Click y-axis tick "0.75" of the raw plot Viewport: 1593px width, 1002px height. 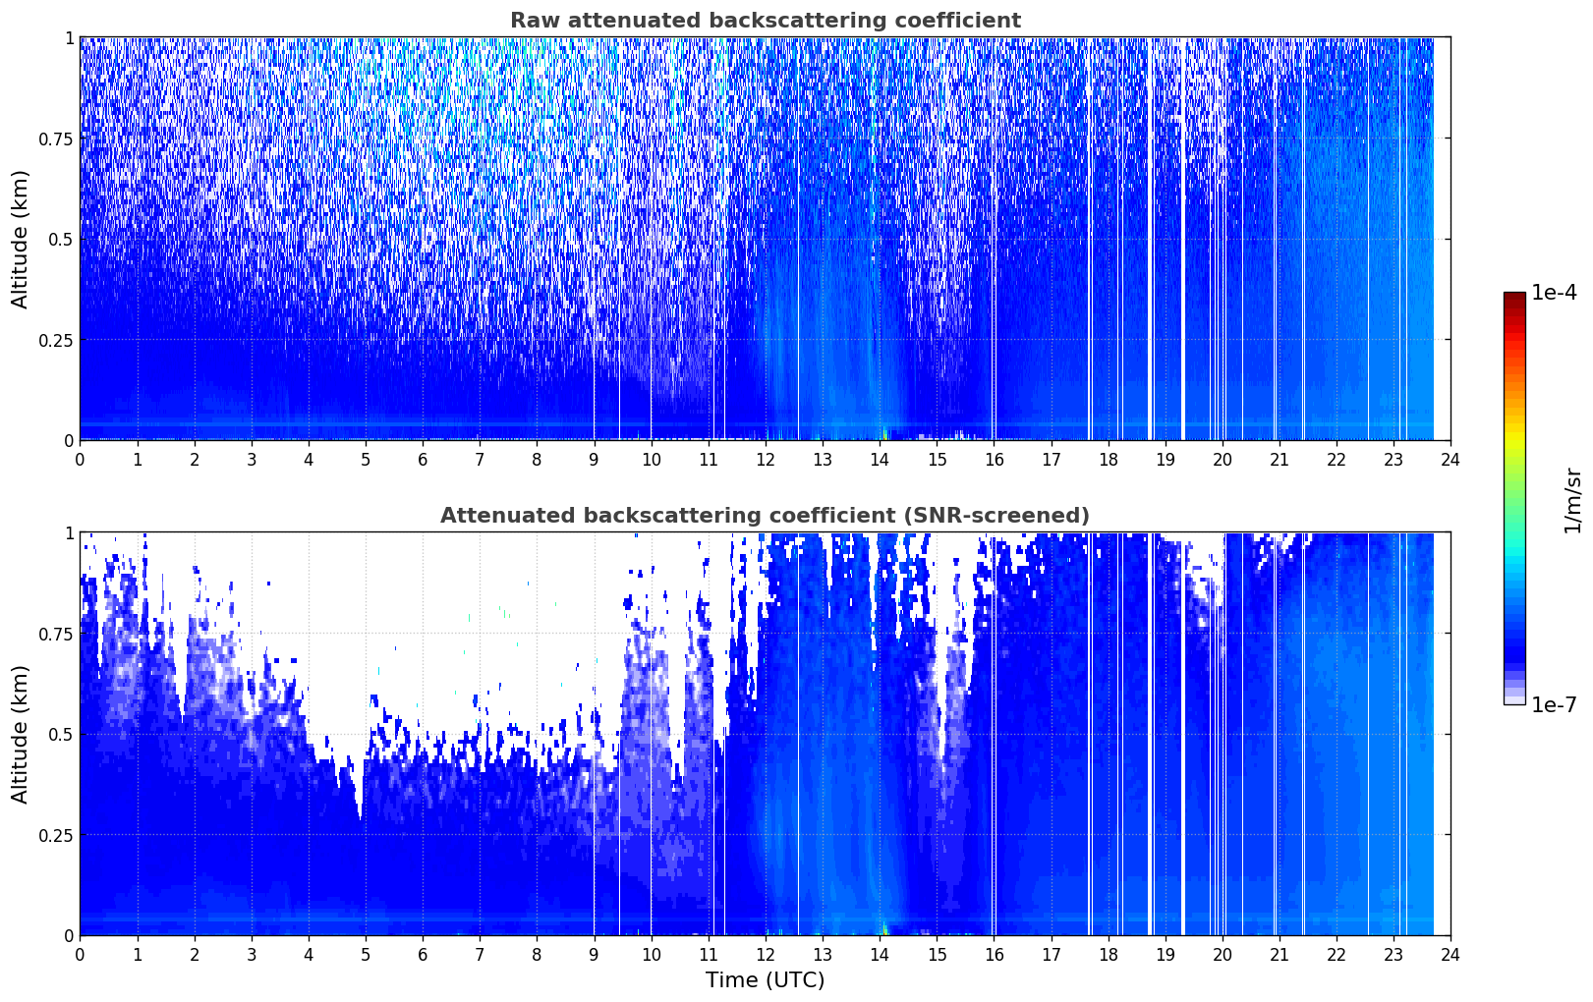click(56, 139)
